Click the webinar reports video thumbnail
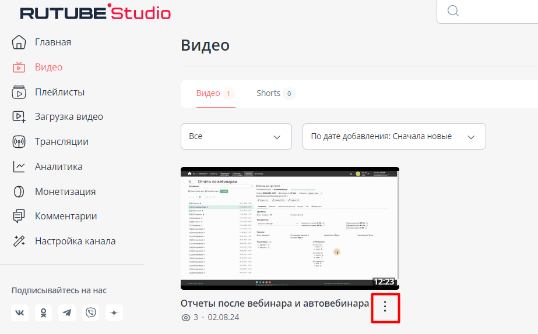 [x=290, y=228]
